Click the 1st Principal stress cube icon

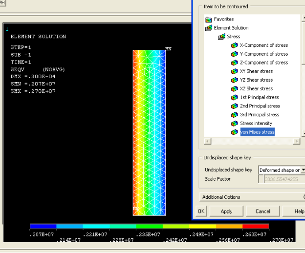coord(235,98)
